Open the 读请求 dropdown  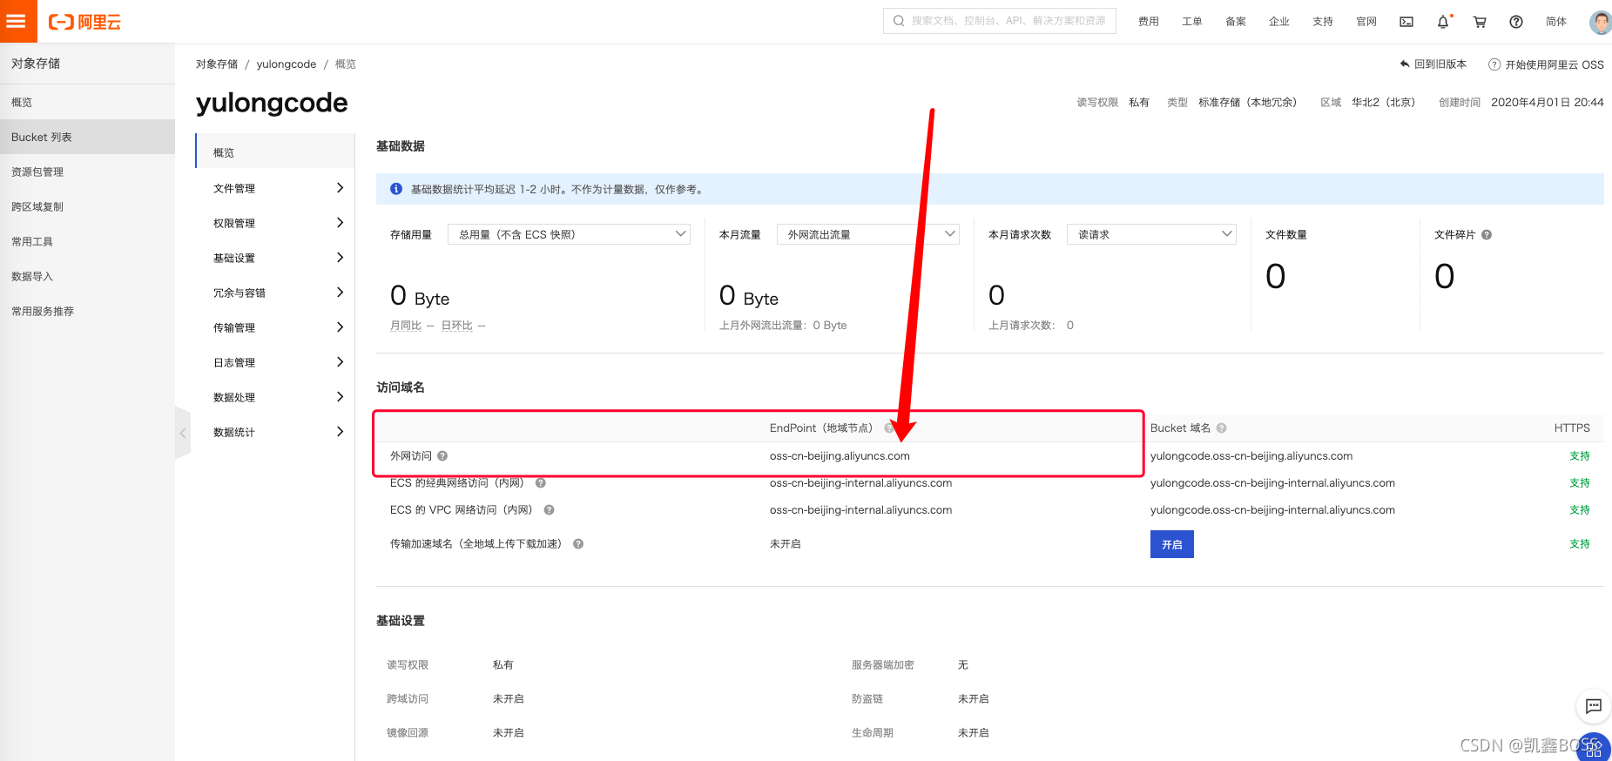(1151, 234)
